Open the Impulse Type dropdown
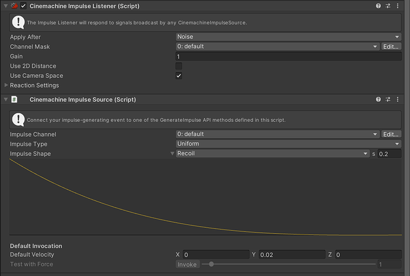This screenshot has width=410, height=276. tap(288, 144)
